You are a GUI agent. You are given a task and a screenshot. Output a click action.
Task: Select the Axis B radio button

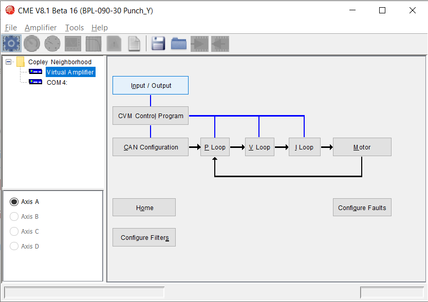click(14, 217)
